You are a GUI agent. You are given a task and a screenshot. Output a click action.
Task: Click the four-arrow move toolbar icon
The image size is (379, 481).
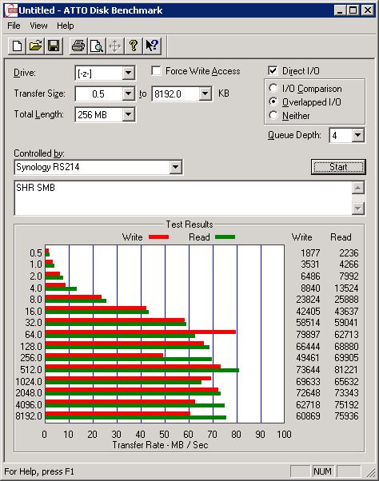pos(115,46)
